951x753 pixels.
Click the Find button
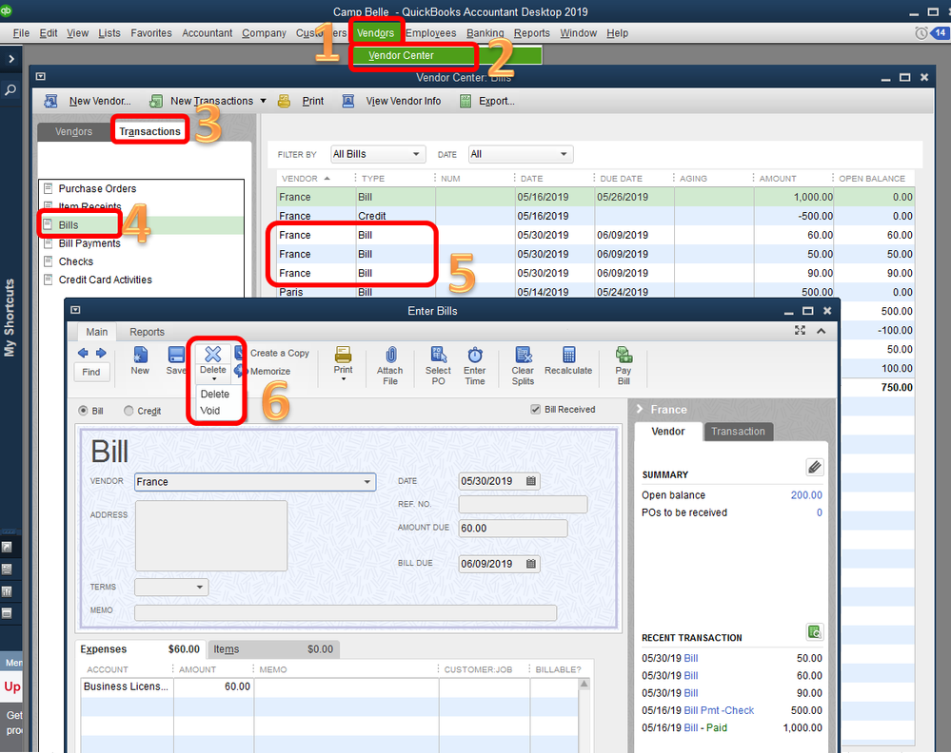click(x=91, y=372)
